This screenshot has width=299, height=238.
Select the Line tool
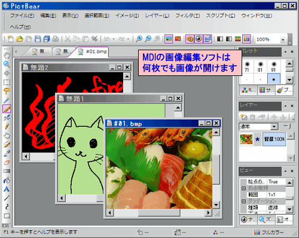[7, 198]
